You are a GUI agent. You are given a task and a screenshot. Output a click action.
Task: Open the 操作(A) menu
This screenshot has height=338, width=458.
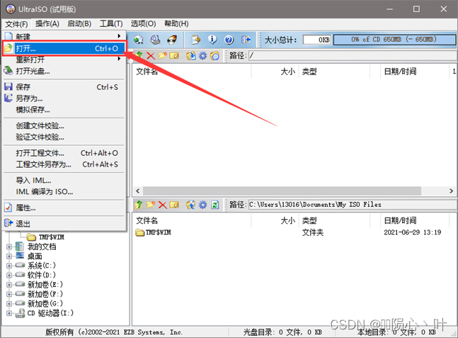coord(47,23)
